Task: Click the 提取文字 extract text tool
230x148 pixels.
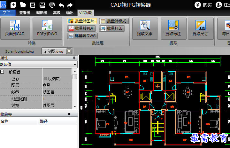Action: point(144,28)
